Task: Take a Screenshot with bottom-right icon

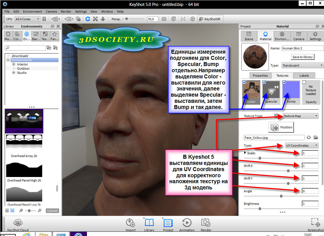Action: click(316, 225)
